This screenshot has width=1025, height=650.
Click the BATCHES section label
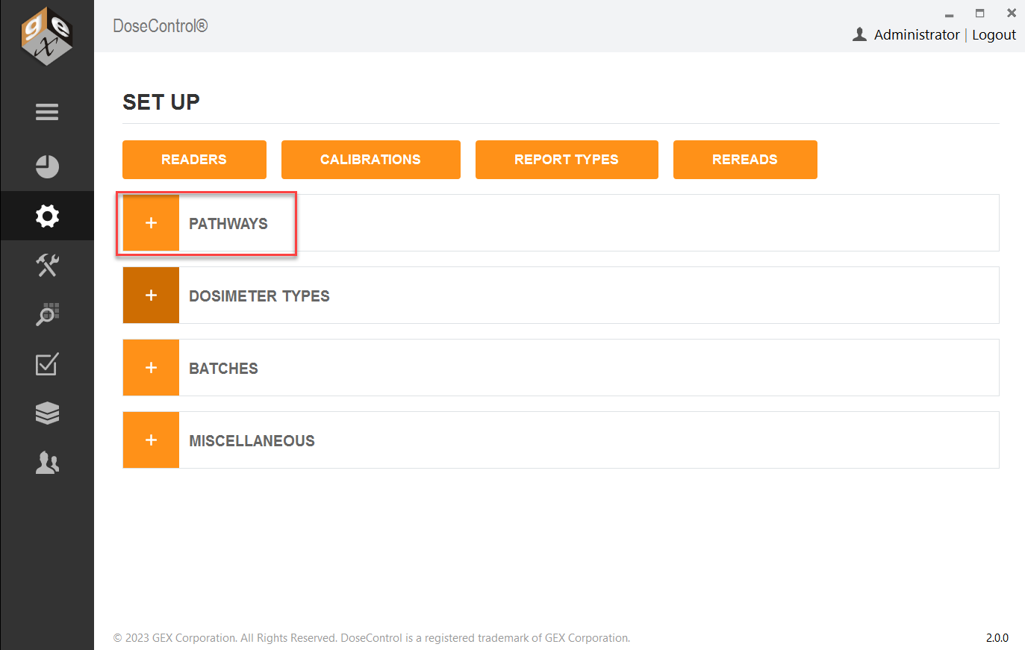[223, 369]
